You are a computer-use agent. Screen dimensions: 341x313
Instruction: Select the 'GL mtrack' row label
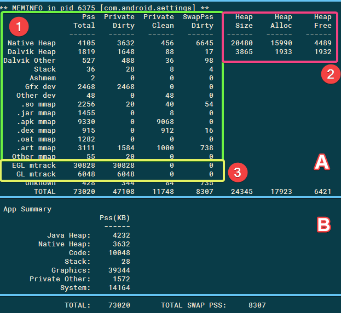point(36,174)
